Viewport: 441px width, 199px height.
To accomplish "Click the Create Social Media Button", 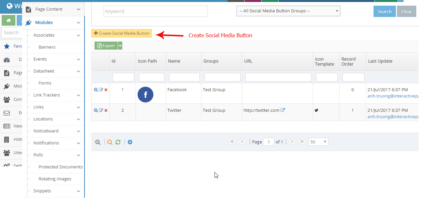I will click(x=122, y=33).
